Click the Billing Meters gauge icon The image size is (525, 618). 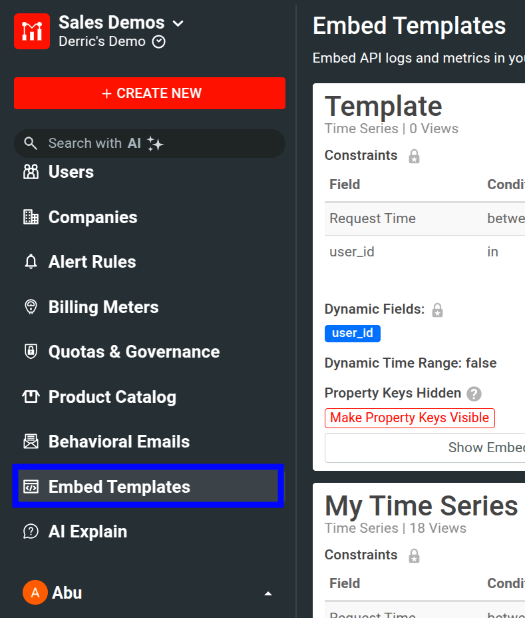(31, 306)
